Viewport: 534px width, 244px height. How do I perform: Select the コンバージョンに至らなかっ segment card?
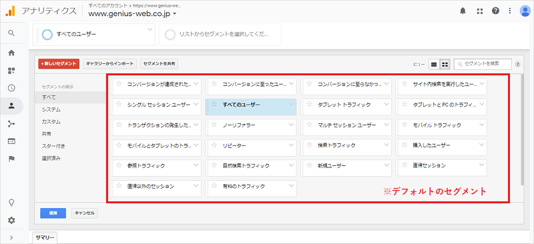coord(346,87)
